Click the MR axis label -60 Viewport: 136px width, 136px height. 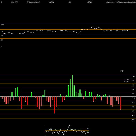[133, 111]
